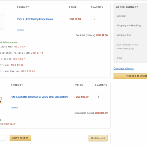
Task: Click the Update cart button
Action: click(x=98, y=138)
